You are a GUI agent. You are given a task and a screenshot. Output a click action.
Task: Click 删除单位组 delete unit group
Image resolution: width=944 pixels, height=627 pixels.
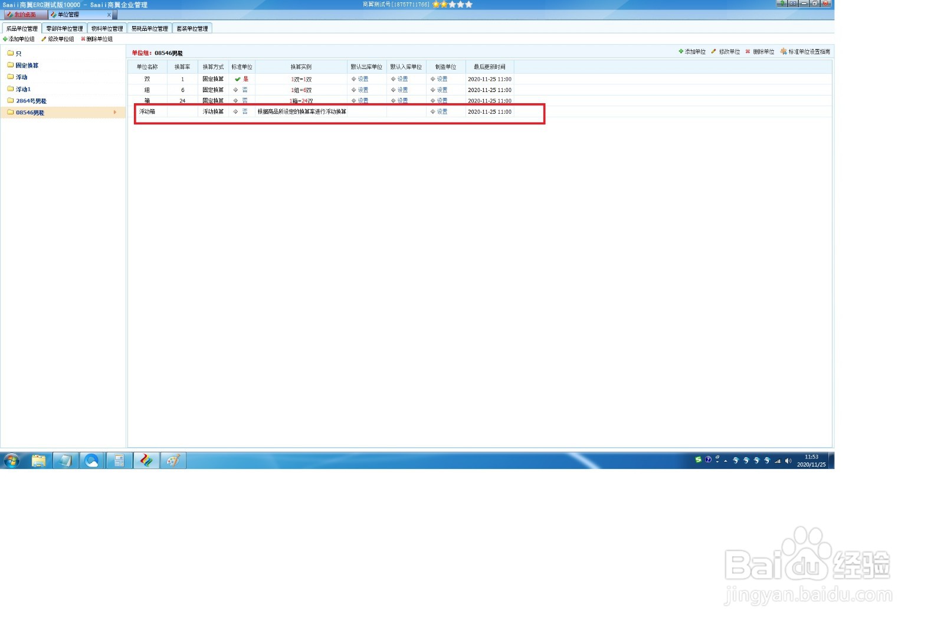point(97,39)
